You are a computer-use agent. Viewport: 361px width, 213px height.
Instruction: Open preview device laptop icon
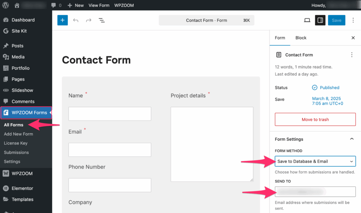click(307, 20)
